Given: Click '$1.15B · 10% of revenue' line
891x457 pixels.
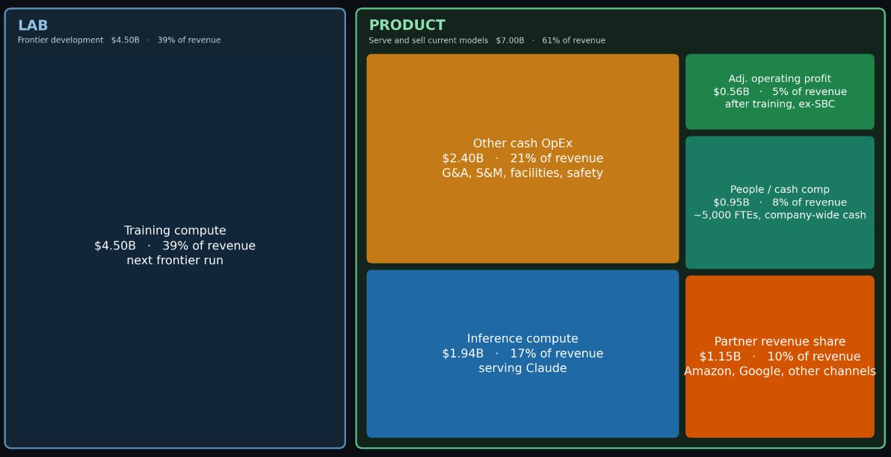Looking at the screenshot, I should (x=780, y=356).
